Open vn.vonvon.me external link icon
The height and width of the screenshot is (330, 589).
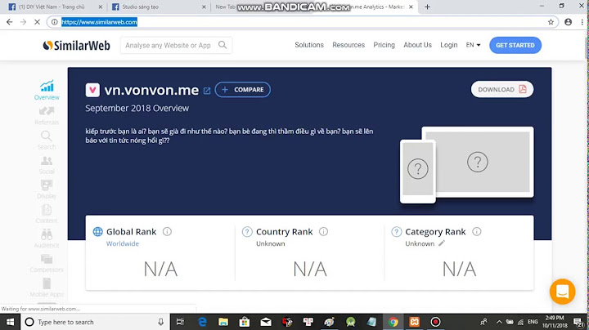(207, 91)
